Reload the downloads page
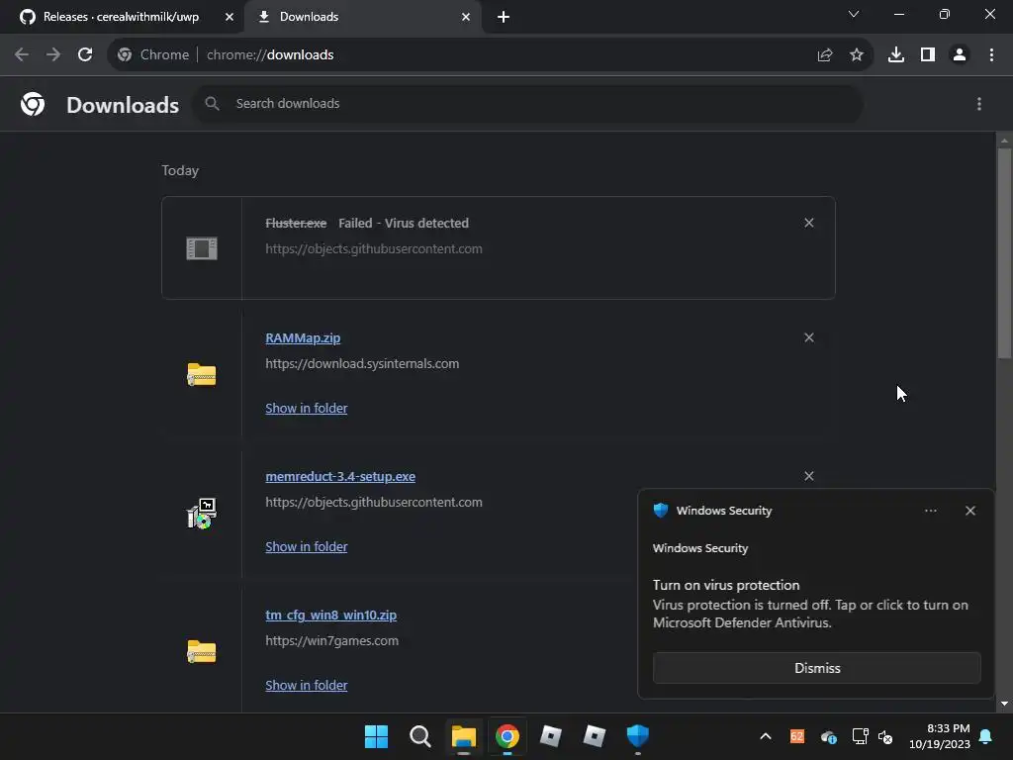This screenshot has width=1013, height=760. 85,55
